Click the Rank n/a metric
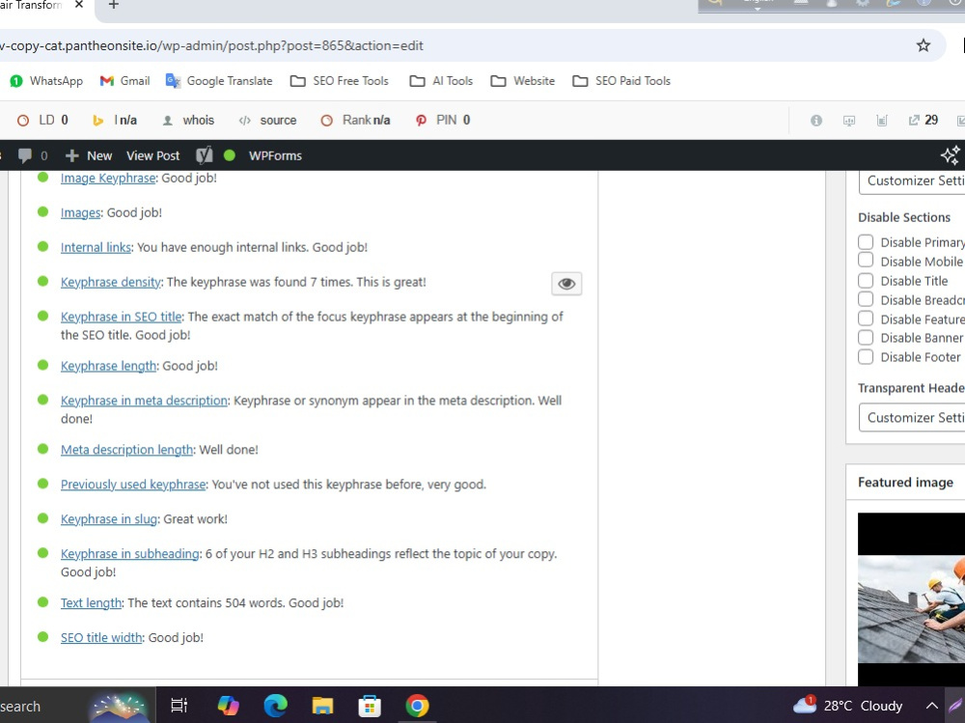The width and height of the screenshot is (965, 723). click(356, 120)
